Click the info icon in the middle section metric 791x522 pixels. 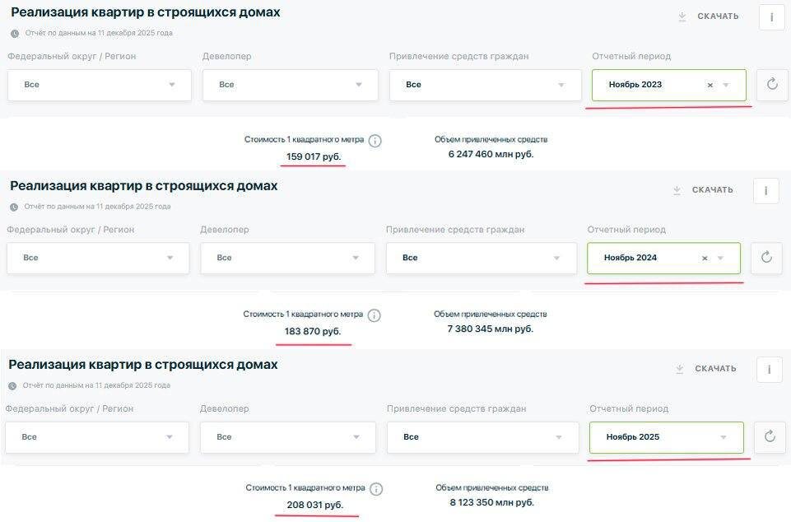[x=375, y=315]
